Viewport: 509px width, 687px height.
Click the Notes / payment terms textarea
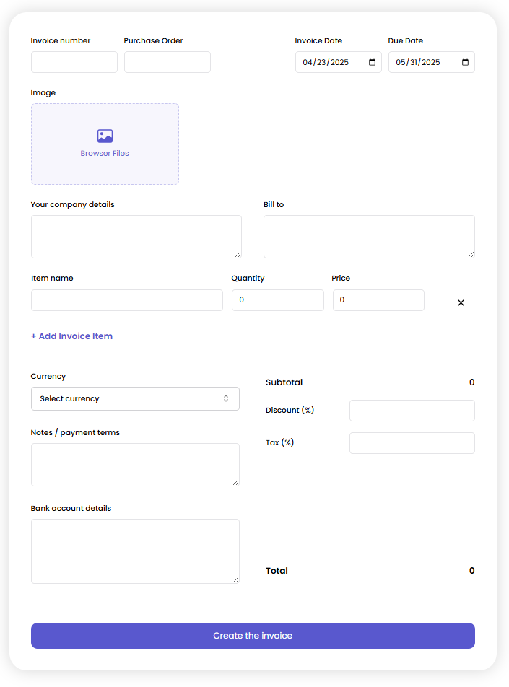point(134,465)
